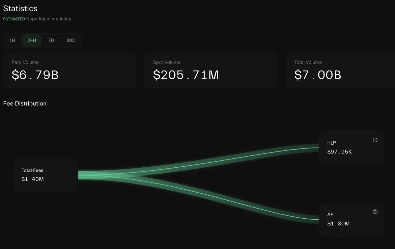Click the Statistics page heading
Screen dimensions: 395x249
20,9
